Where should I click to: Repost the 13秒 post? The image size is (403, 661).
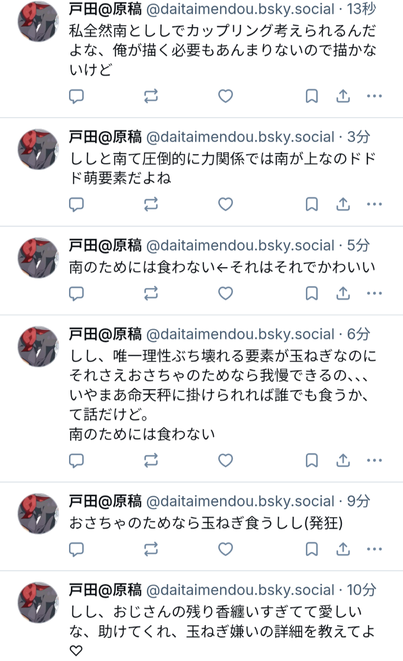tap(151, 96)
